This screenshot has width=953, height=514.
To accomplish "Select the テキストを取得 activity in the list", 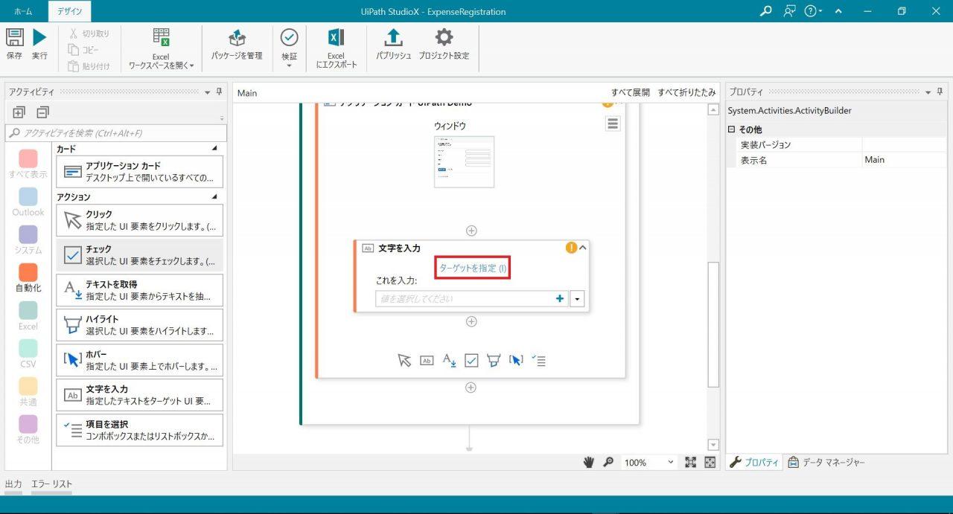I will pyautogui.click(x=139, y=290).
